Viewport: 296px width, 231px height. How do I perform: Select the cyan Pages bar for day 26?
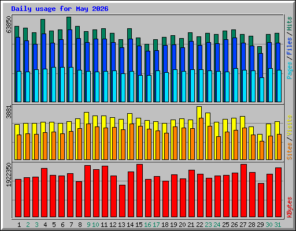[236, 85]
